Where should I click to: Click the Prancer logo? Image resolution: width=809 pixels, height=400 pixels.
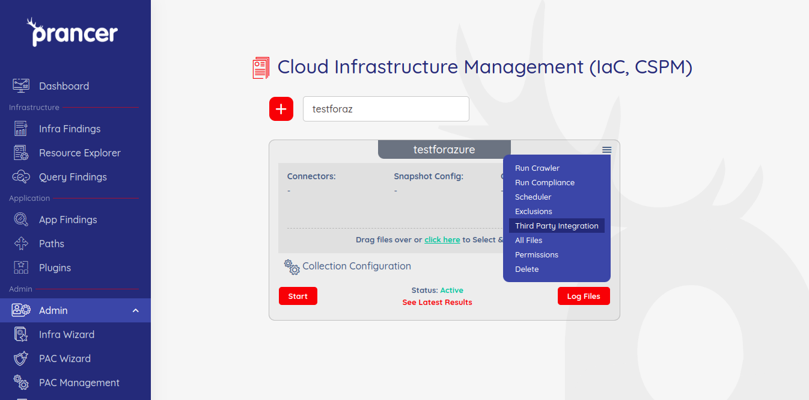click(72, 32)
